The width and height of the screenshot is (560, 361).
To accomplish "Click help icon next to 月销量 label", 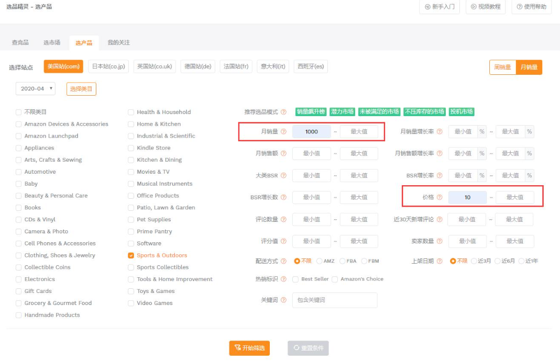I will tap(283, 132).
